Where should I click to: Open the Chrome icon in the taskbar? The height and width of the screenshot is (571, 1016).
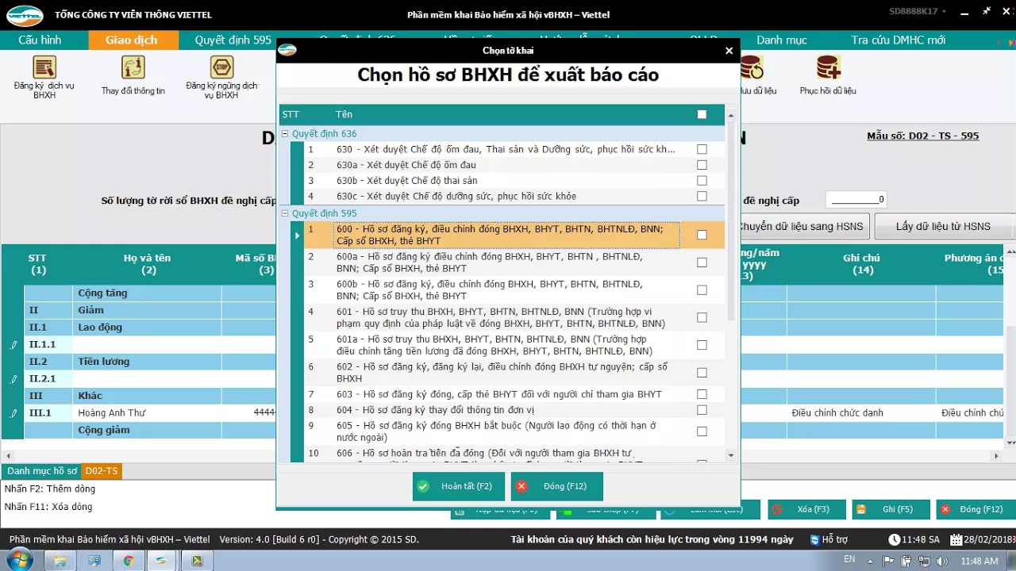coord(128,561)
